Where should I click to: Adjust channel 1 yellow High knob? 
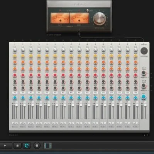pos(15,56)
